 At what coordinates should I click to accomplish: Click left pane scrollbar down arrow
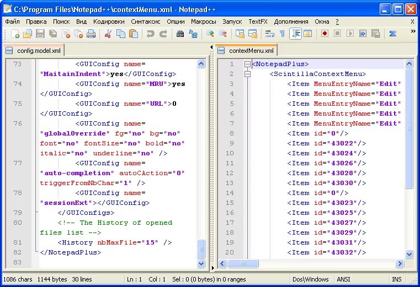(x=201, y=263)
